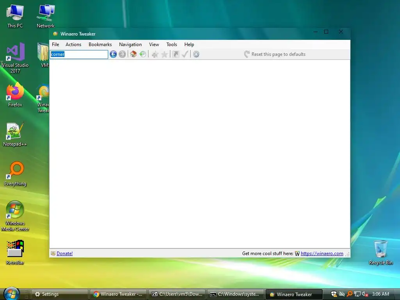
Task: Click the Winaero Tweaker taskbar button
Action: tap(294, 294)
